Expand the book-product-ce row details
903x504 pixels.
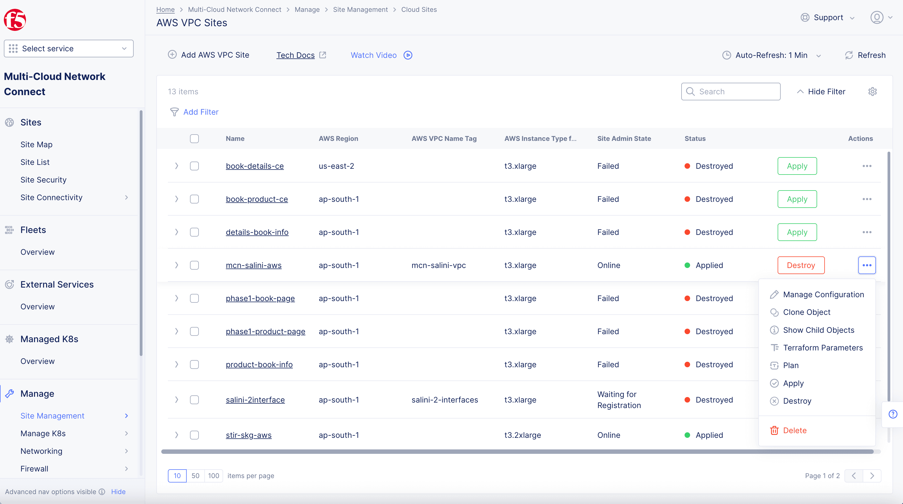[x=177, y=199]
